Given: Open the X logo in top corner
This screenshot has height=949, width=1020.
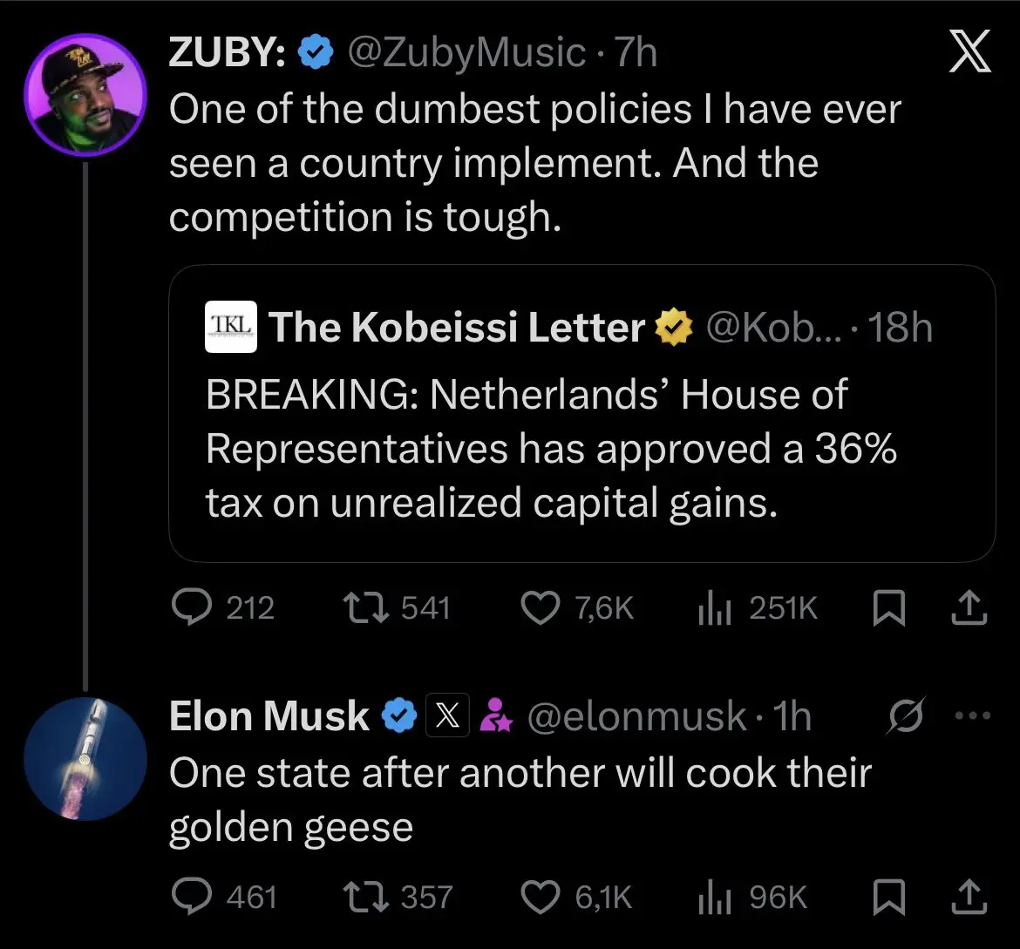Looking at the screenshot, I should coord(969,56).
